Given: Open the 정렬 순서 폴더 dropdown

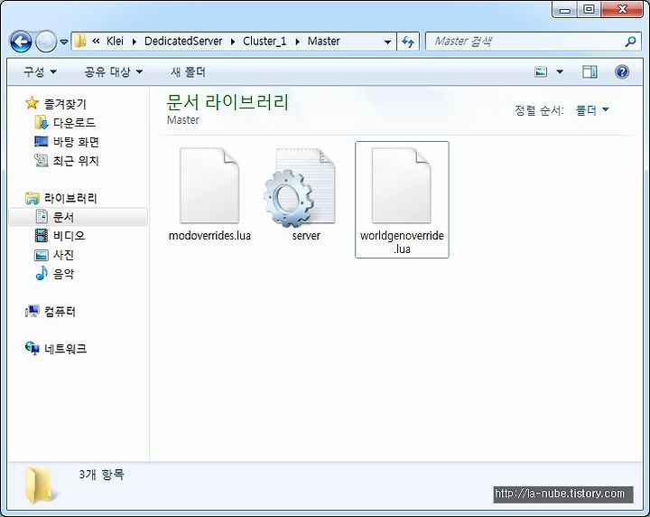Looking at the screenshot, I should coord(592,110).
